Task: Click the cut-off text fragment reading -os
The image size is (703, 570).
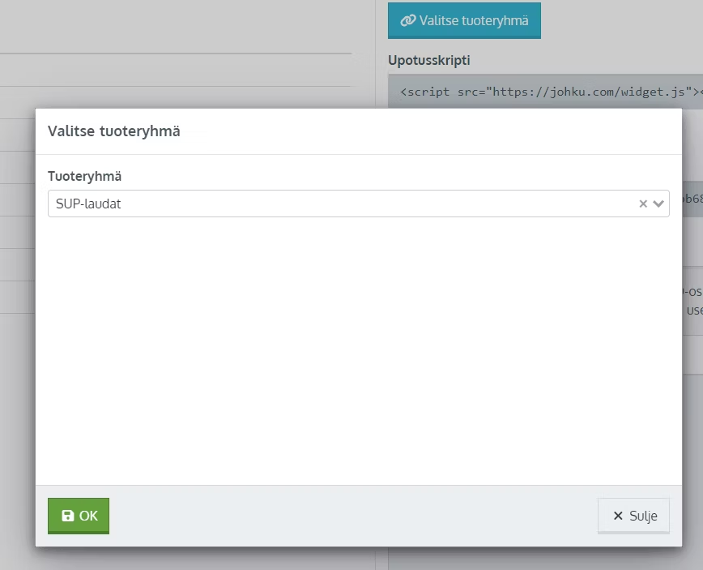Action: (x=692, y=292)
